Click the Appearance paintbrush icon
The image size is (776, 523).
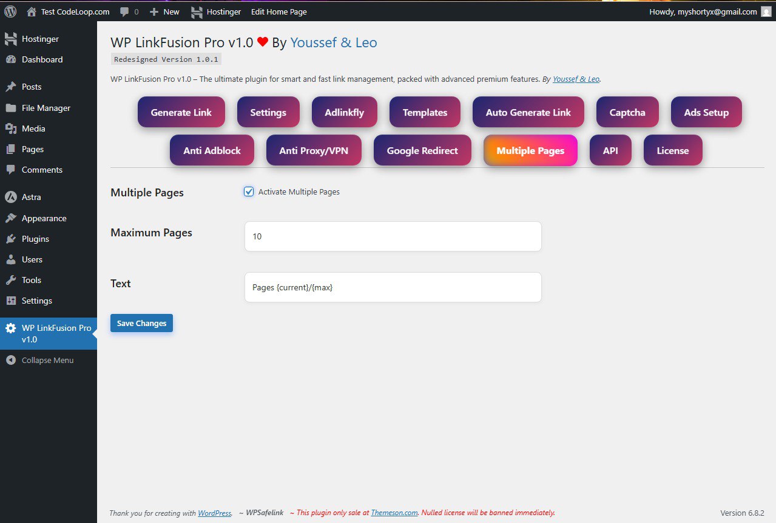(11, 218)
